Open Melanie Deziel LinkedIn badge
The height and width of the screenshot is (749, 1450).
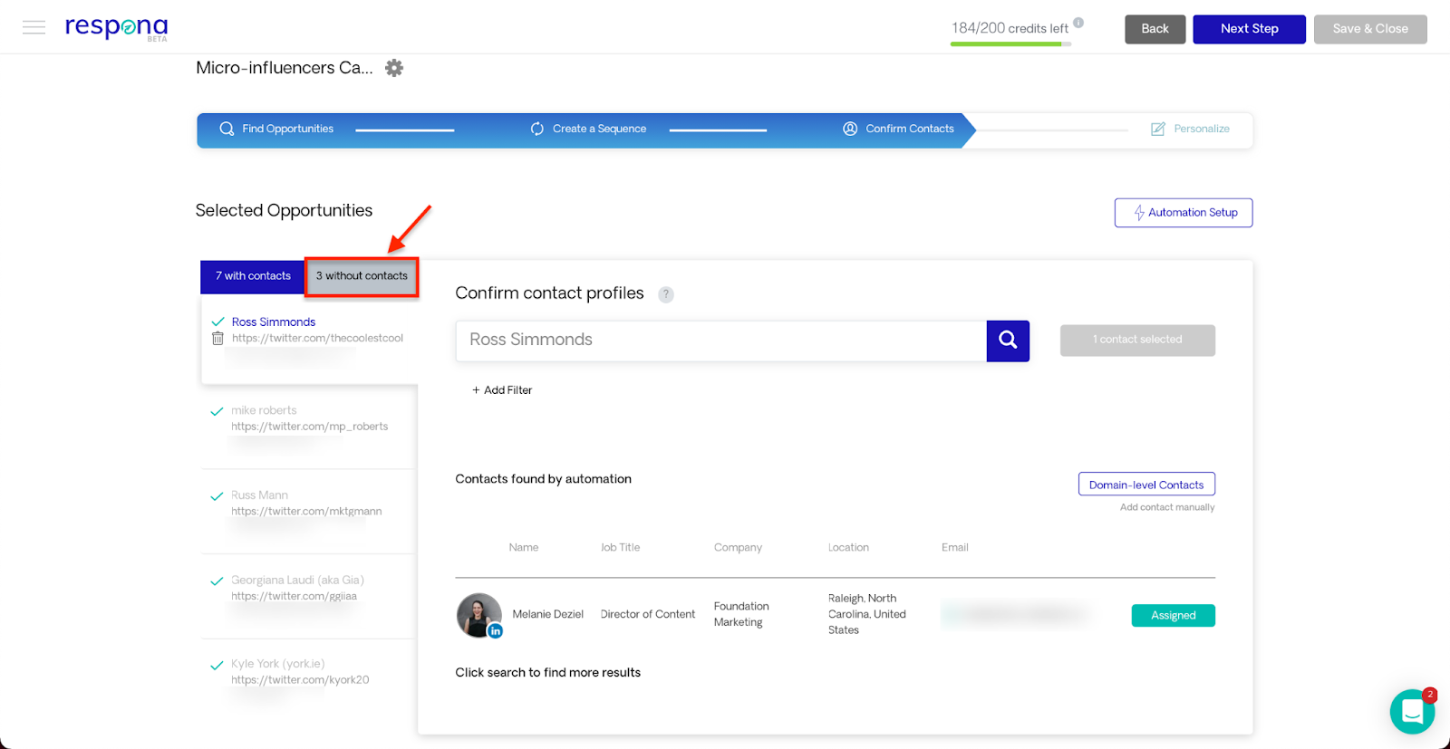point(496,631)
